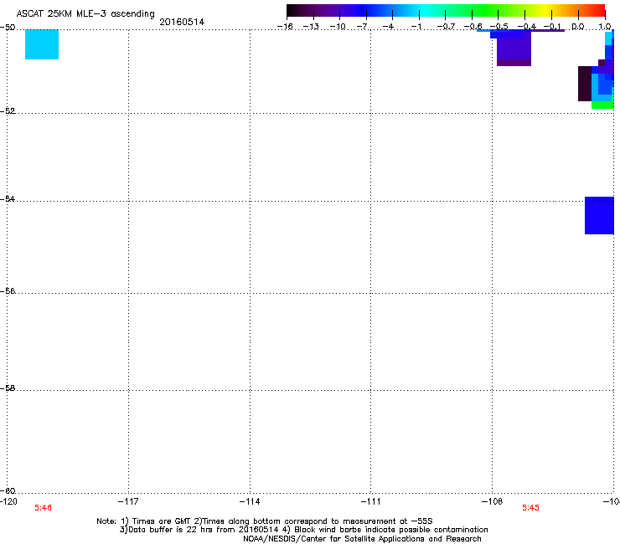The height and width of the screenshot is (544, 620).
Task: Click the -120 longitude axis label
Action: click(x=8, y=501)
